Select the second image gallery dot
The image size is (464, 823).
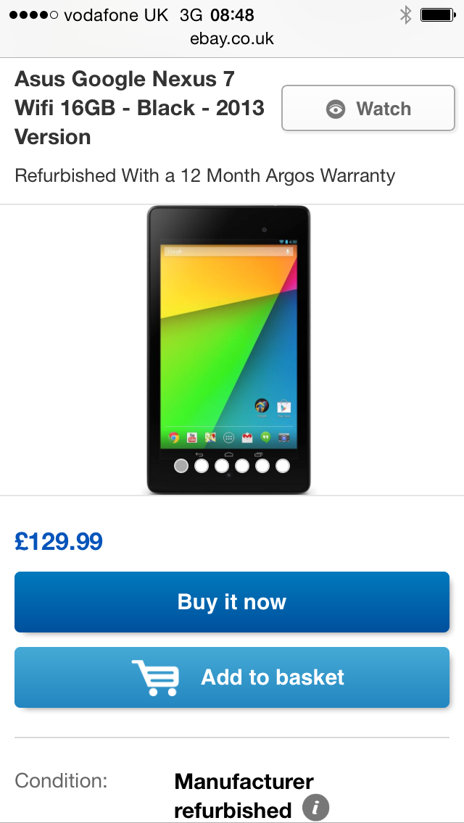pos(202,466)
